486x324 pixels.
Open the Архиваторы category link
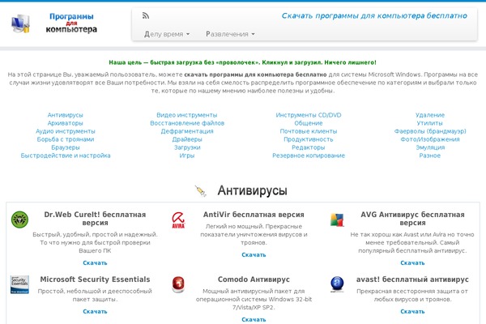click(66, 123)
